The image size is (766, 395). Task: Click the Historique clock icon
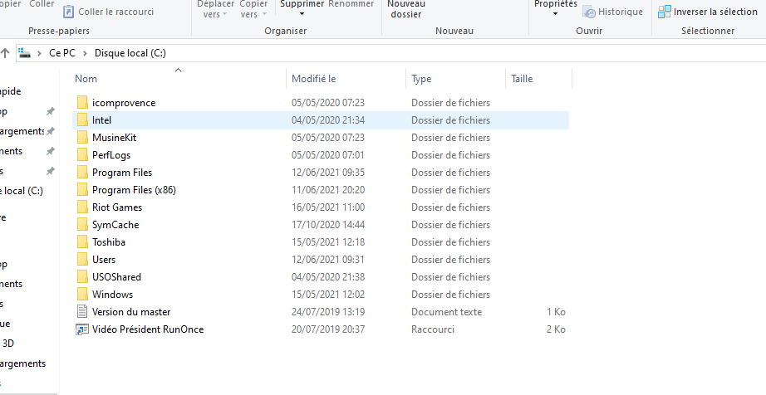tap(589, 12)
